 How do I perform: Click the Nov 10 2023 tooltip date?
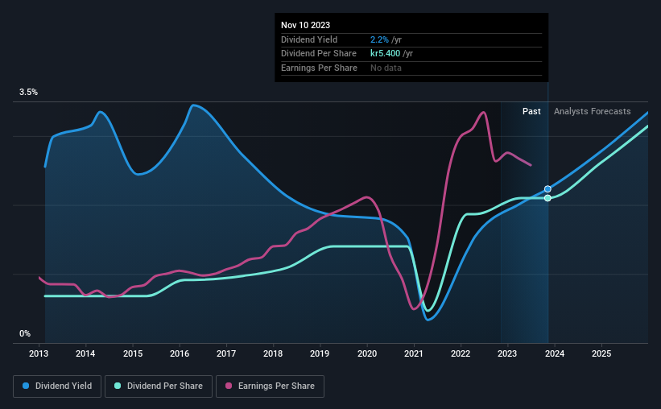[x=306, y=25]
